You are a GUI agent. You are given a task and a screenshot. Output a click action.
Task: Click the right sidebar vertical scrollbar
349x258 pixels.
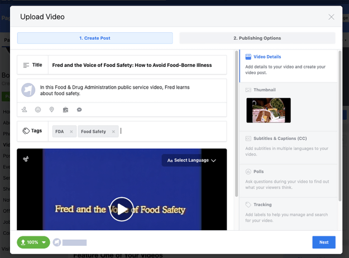(340, 126)
